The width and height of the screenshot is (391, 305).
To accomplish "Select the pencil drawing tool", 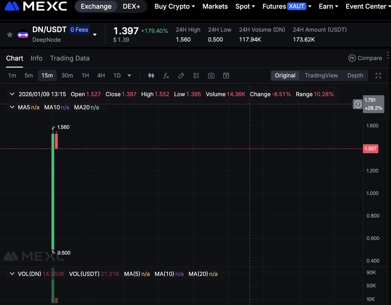I will [181, 75].
